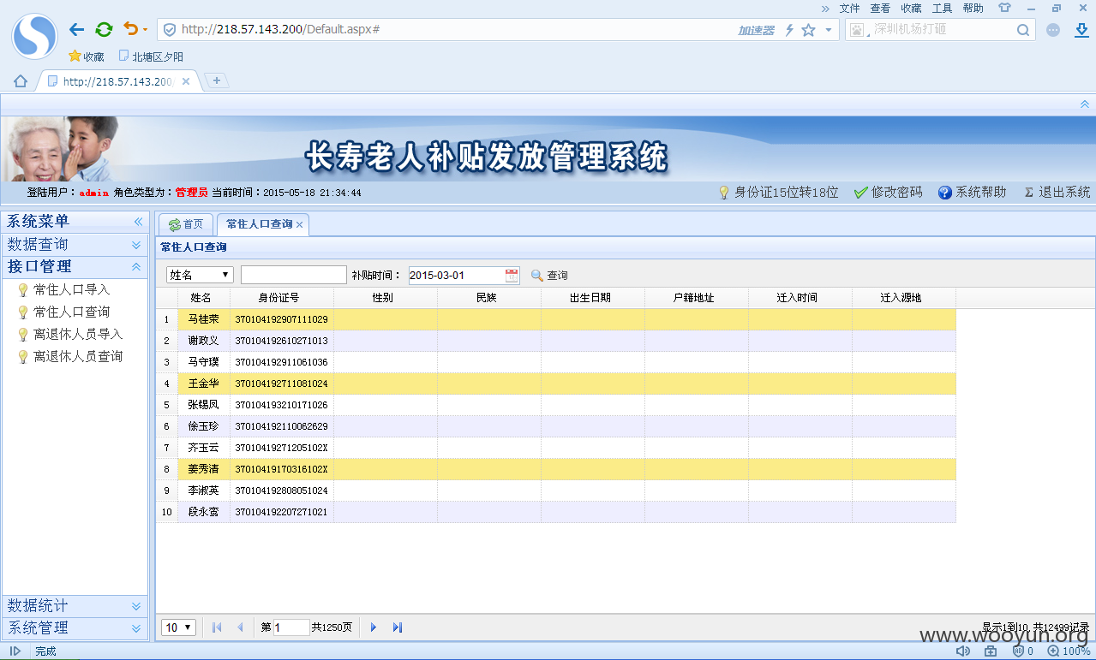Click the skin shirt icon in title bar
1096x660 pixels.
pos(1003,8)
